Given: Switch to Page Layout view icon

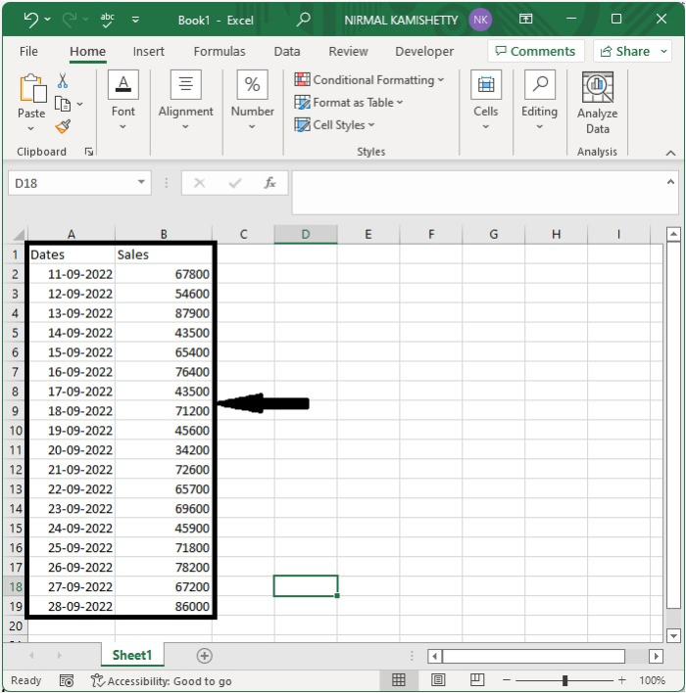Looking at the screenshot, I should click(x=438, y=680).
